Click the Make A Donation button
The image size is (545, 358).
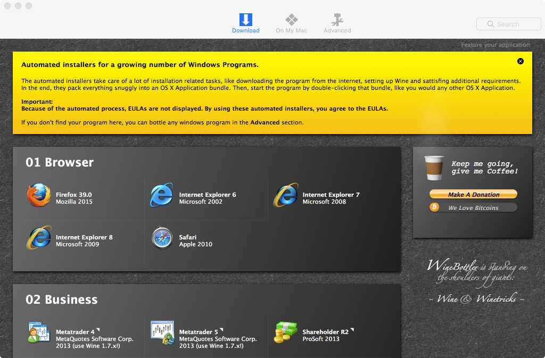473,194
